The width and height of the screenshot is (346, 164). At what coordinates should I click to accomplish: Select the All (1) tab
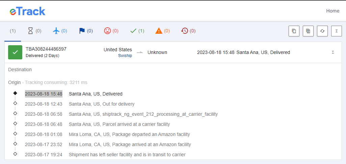tap(12, 31)
